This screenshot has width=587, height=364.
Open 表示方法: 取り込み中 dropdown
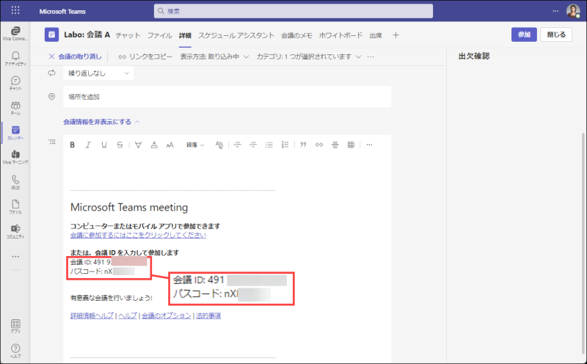point(214,57)
